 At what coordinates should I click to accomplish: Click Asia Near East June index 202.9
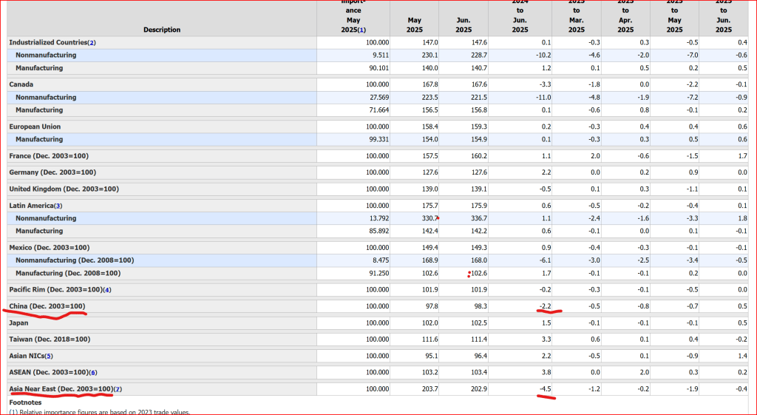point(478,389)
